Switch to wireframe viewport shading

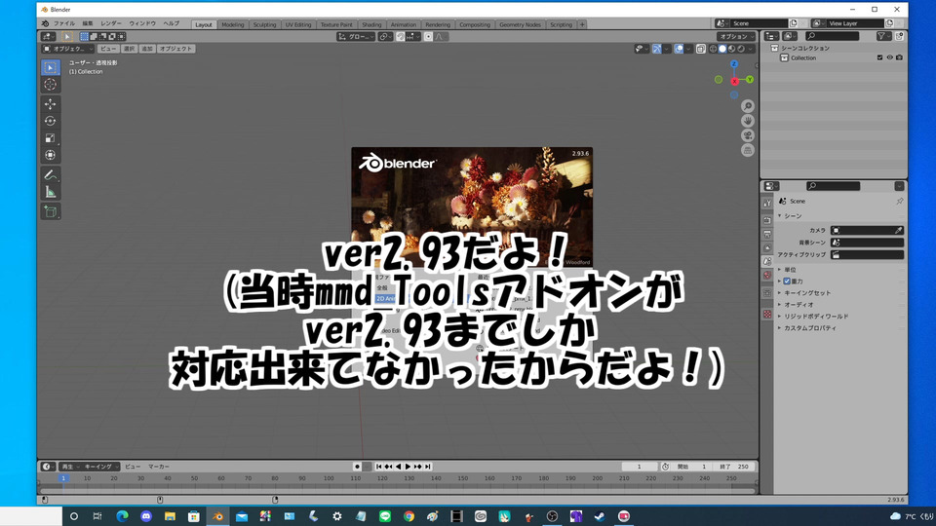tap(713, 49)
